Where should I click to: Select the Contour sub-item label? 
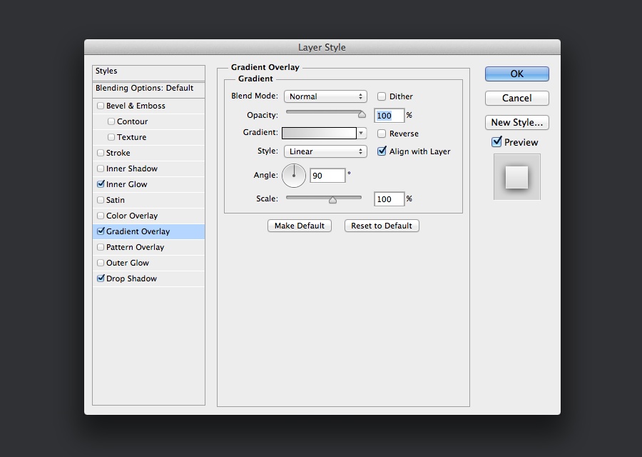click(132, 121)
